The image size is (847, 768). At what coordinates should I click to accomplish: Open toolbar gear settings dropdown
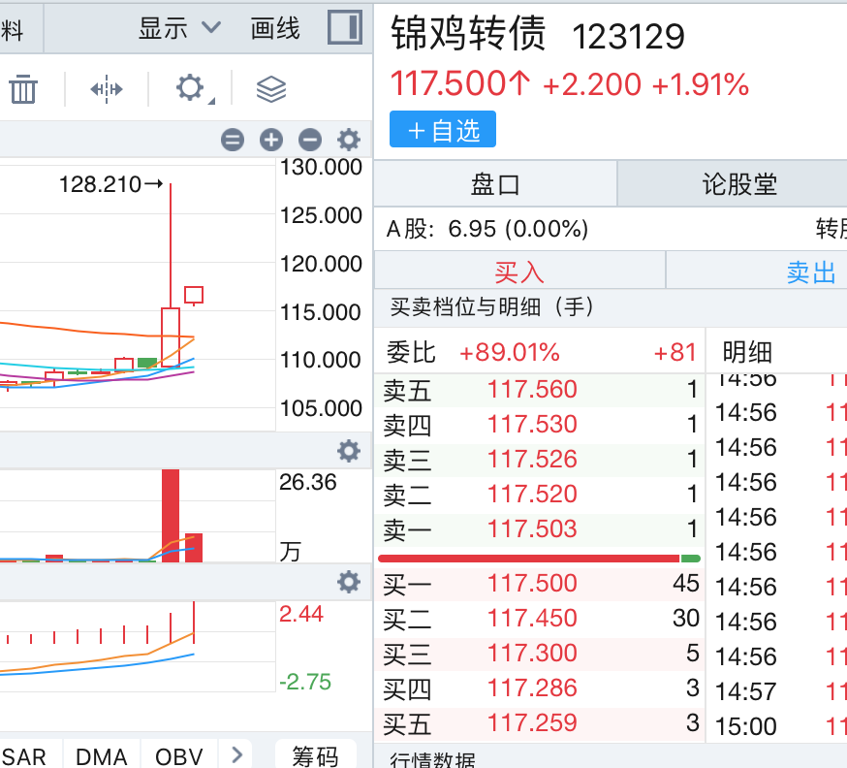coord(192,90)
